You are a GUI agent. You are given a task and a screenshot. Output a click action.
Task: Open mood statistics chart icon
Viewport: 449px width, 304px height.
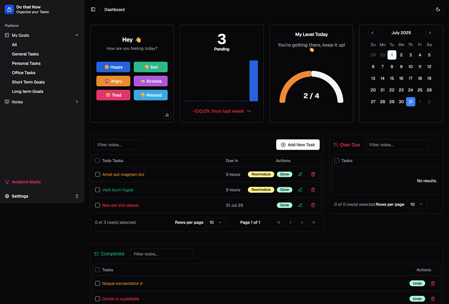pos(167,115)
